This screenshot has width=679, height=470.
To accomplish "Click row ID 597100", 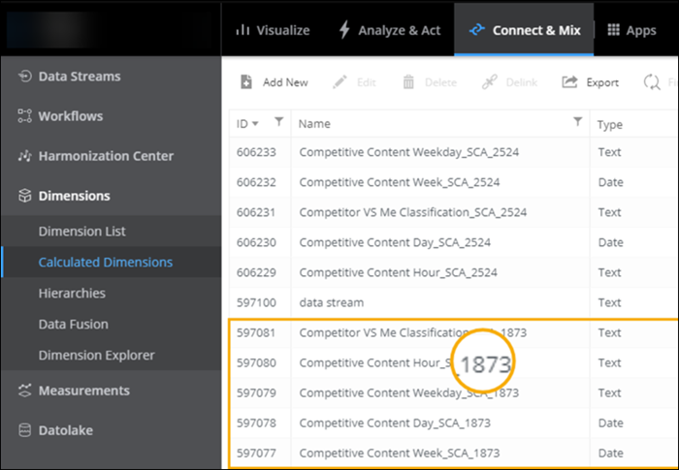I will [256, 302].
